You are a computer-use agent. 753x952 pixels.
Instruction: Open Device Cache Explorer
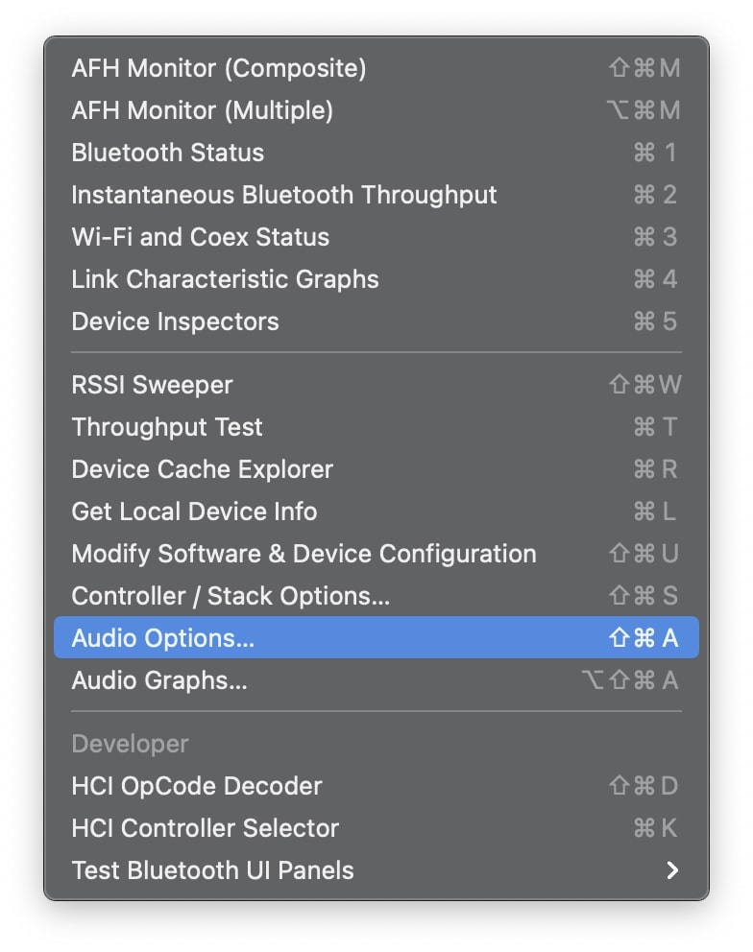[x=376, y=468]
